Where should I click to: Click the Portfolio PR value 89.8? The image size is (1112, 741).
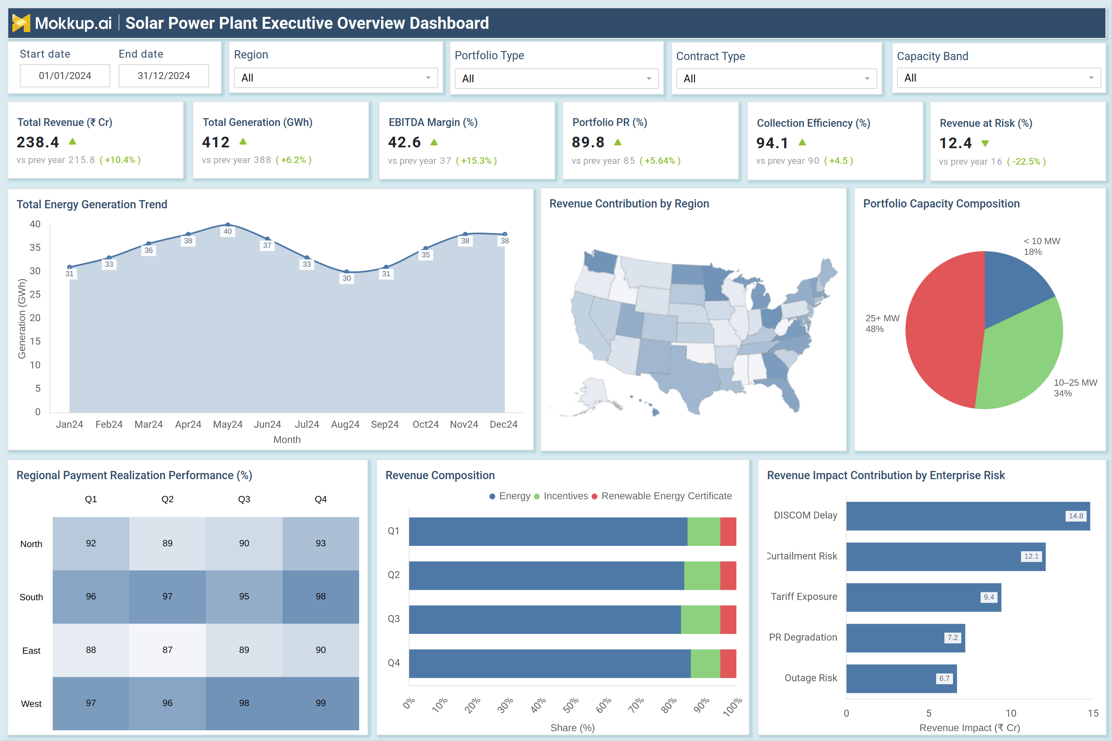coord(588,142)
